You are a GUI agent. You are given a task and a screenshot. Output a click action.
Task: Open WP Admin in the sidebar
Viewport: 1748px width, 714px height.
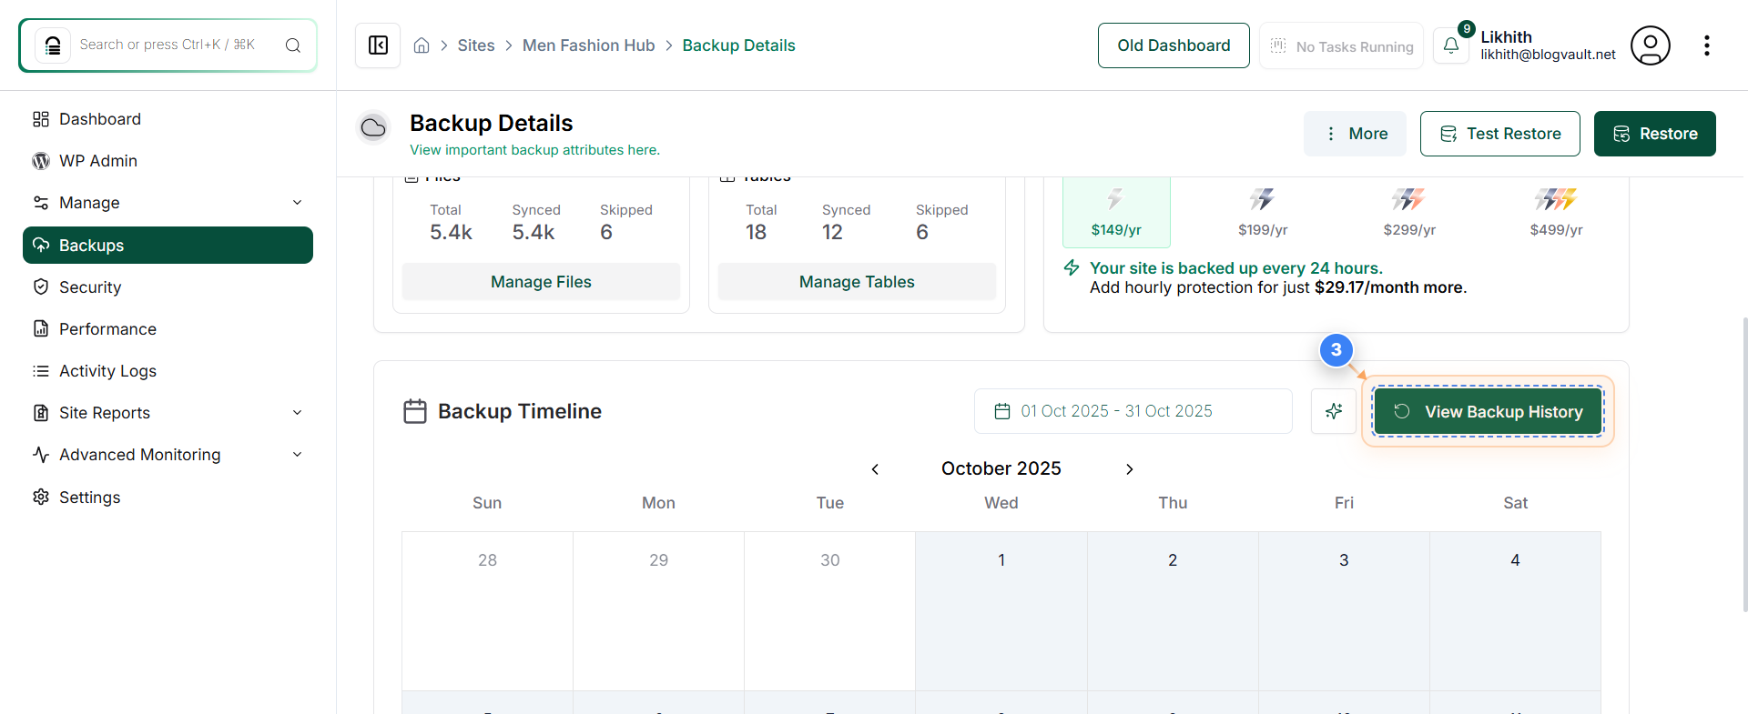tap(168, 161)
